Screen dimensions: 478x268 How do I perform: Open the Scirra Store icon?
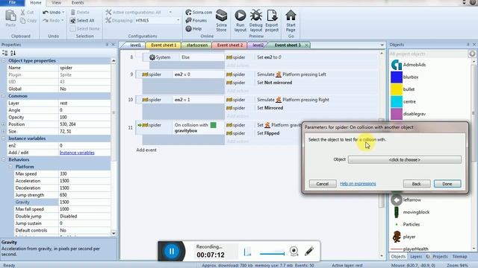pyautogui.click(x=221, y=15)
